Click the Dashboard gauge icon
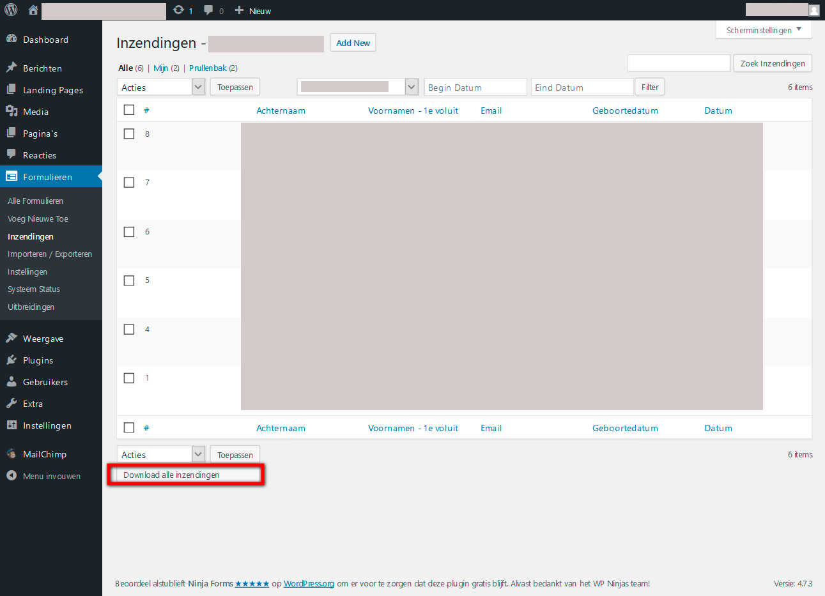 (x=12, y=39)
